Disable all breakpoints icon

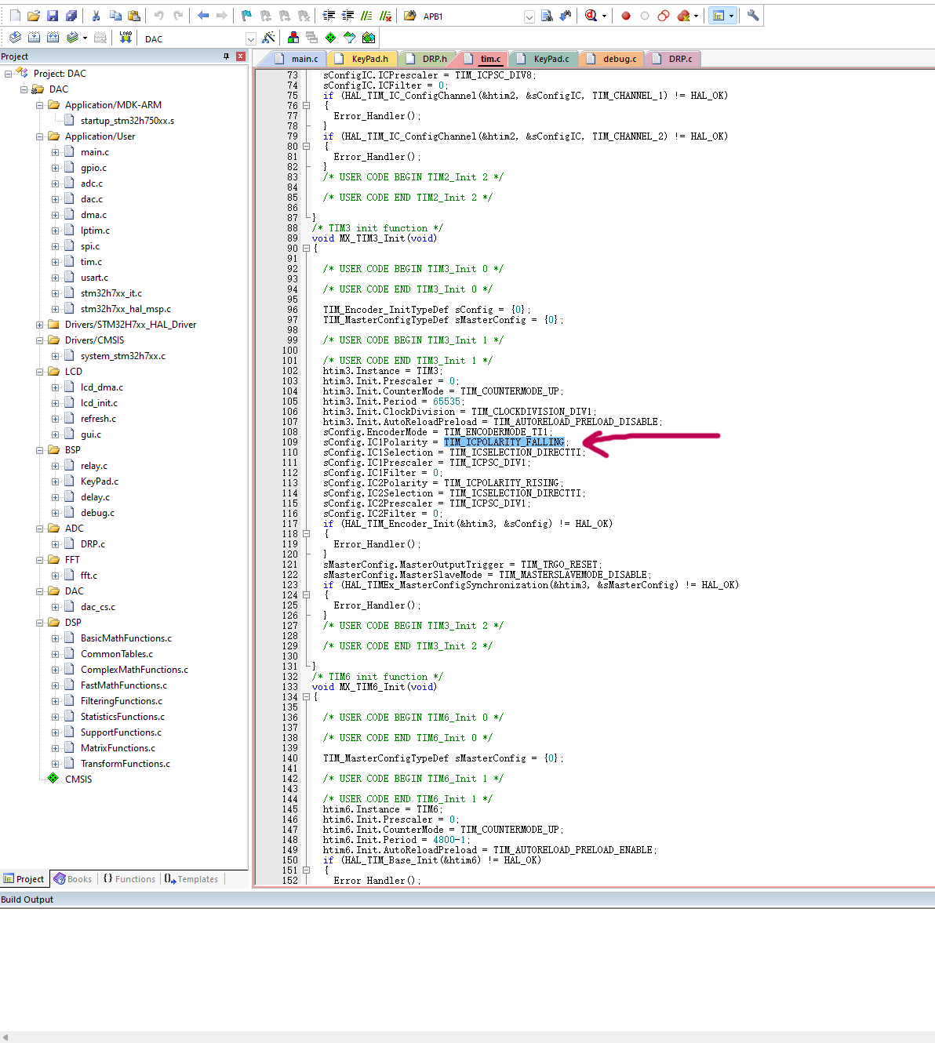click(x=664, y=16)
